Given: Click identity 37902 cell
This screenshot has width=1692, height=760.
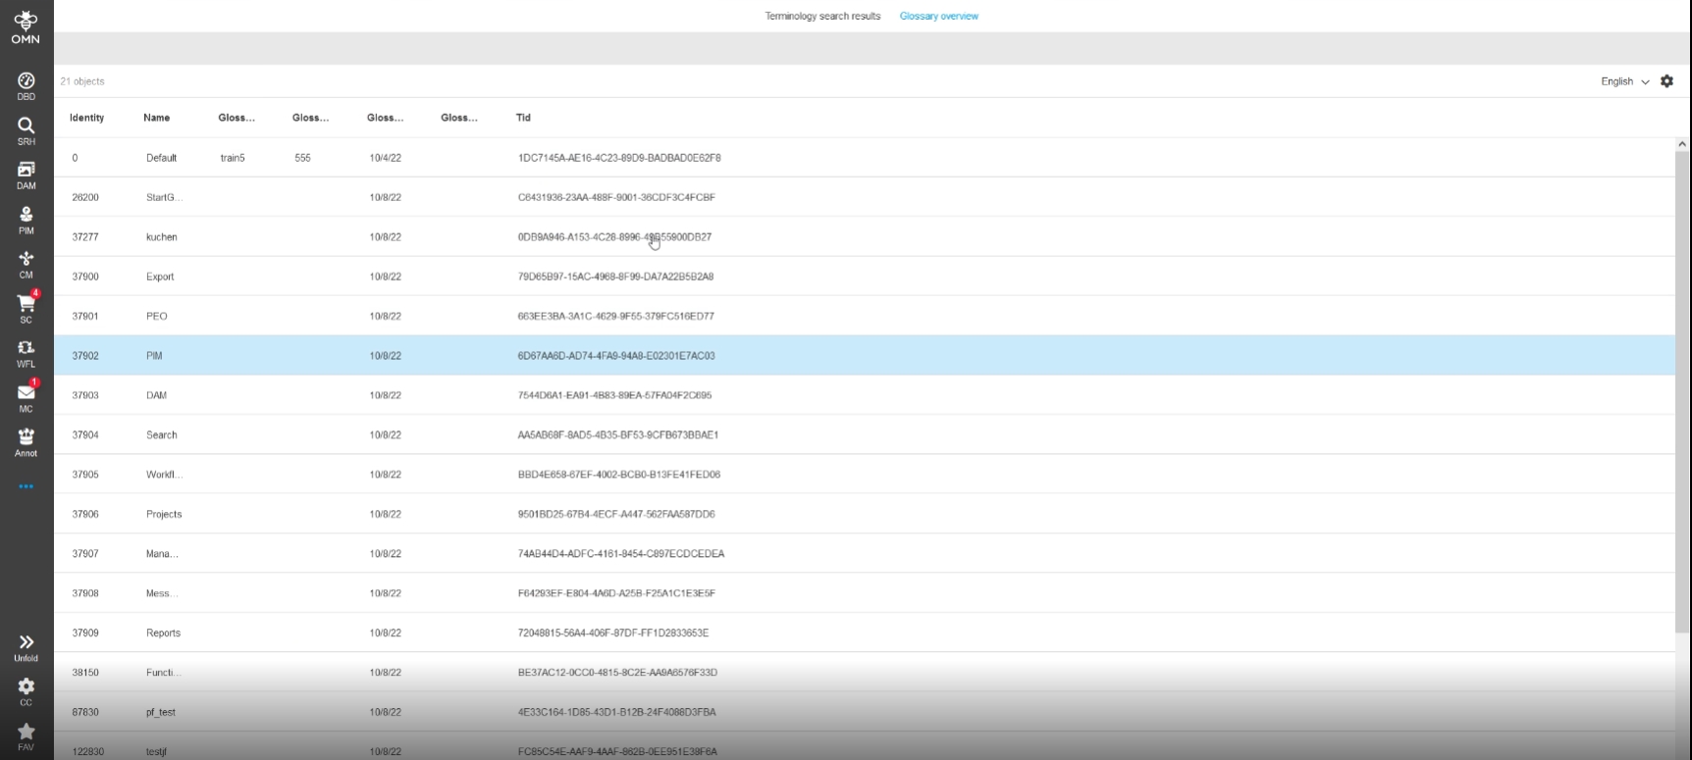Looking at the screenshot, I should [85, 356].
